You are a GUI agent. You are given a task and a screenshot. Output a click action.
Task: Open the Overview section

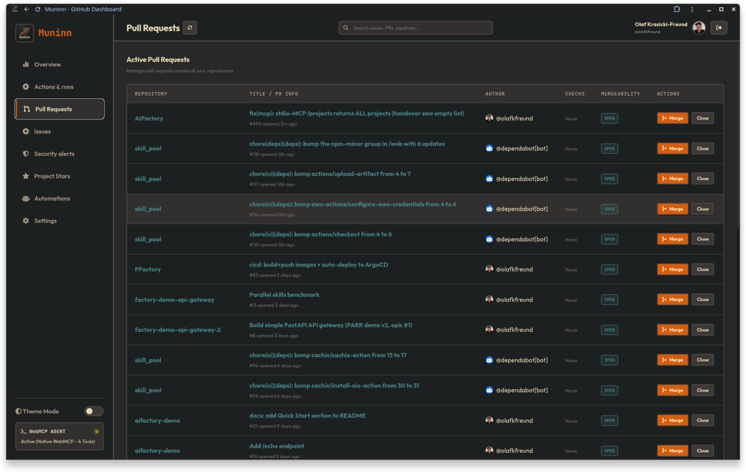(x=60, y=64)
